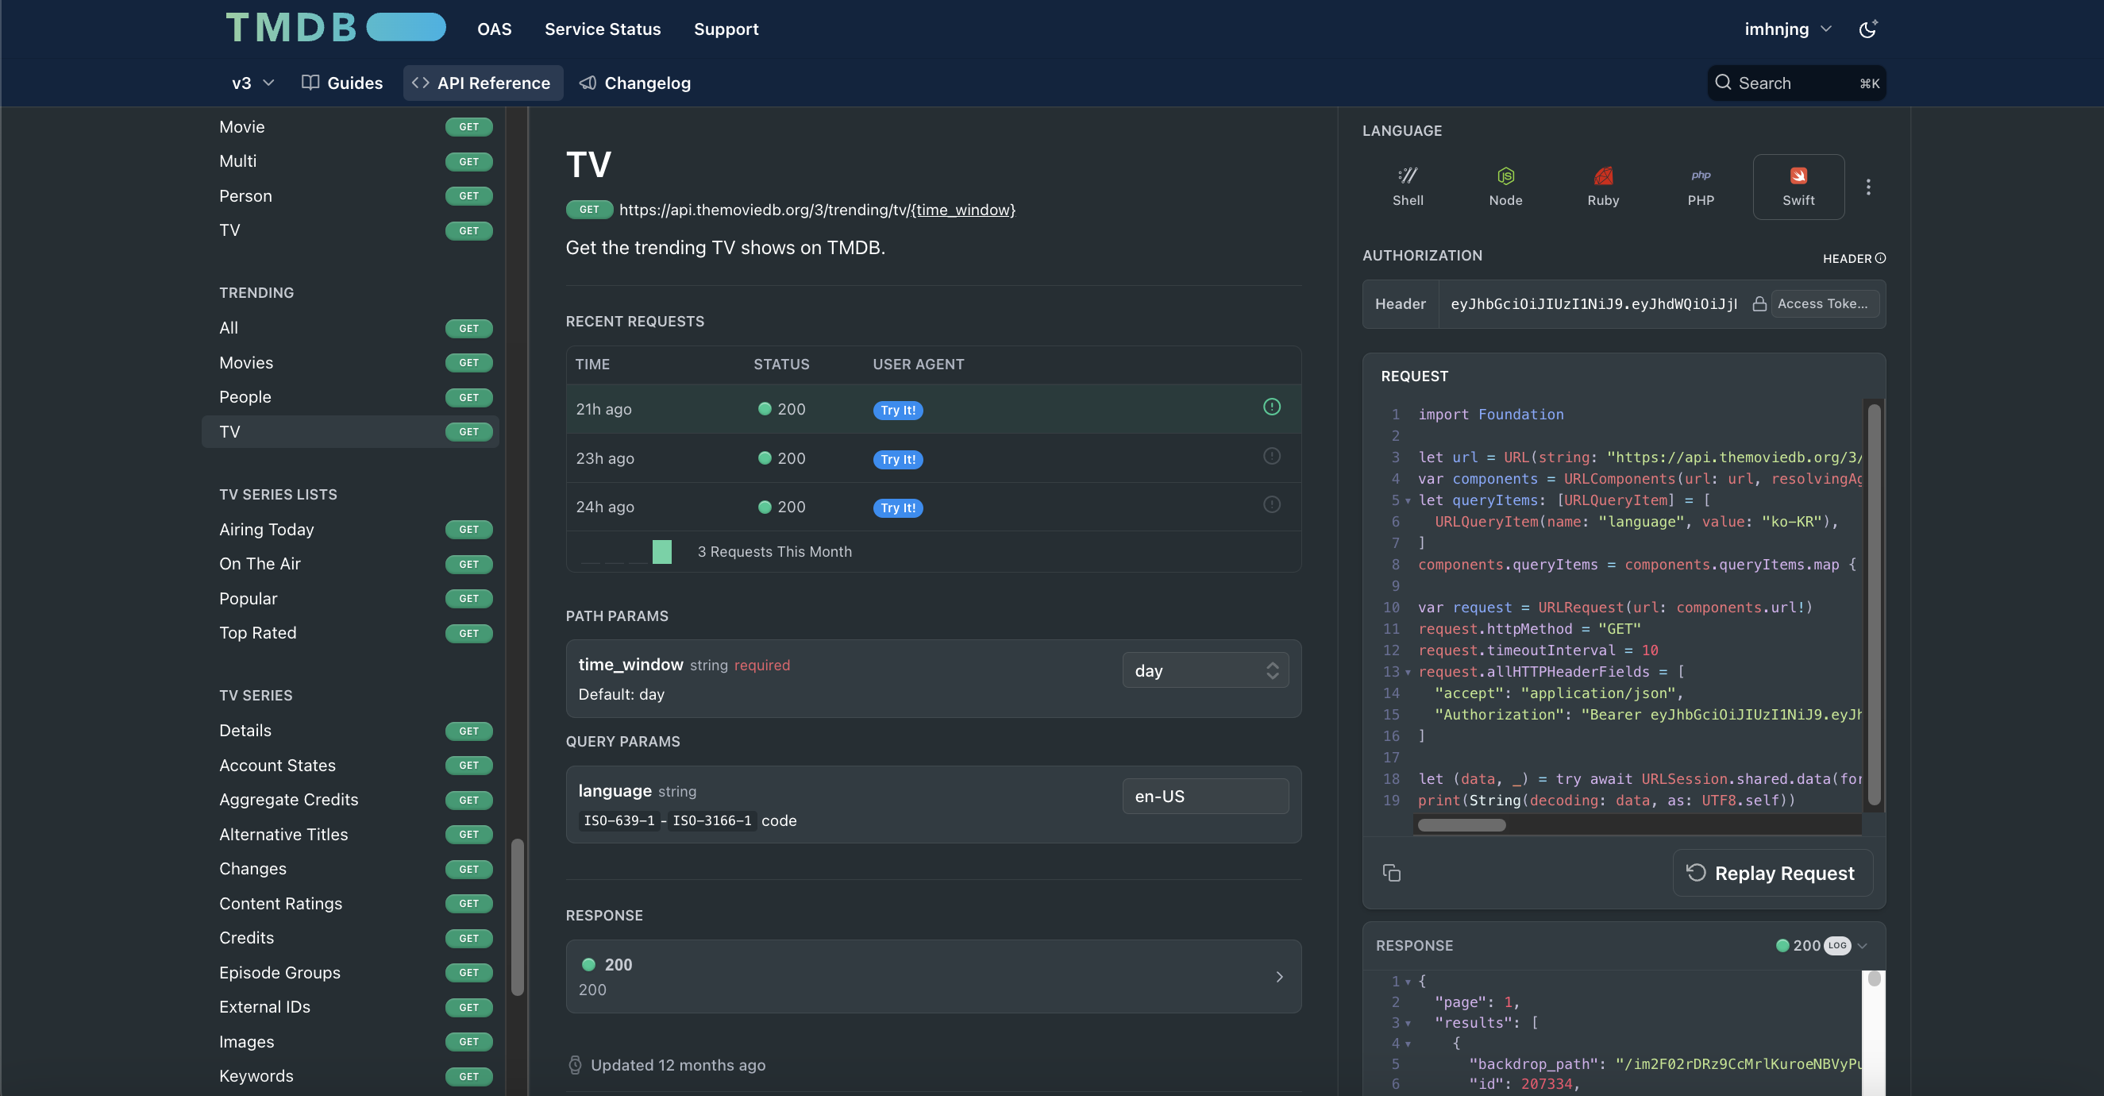The width and height of the screenshot is (2104, 1096).
Task: Open Top Rated TV endpoint
Action: 349,634
